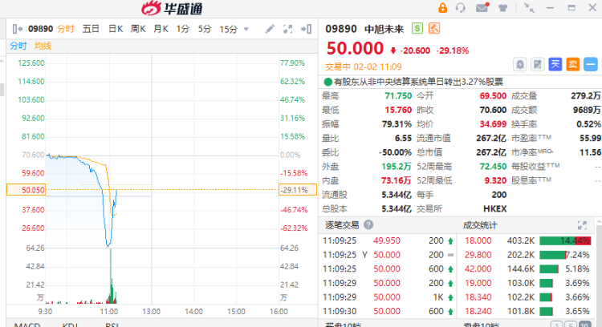Click the blue 买 buy button
The width and height of the screenshot is (602, 327).
point(555,63)
